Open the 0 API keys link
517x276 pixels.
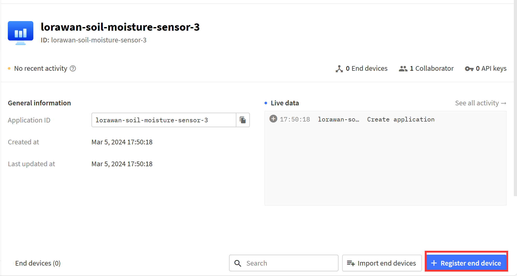(x=486, y=68)
